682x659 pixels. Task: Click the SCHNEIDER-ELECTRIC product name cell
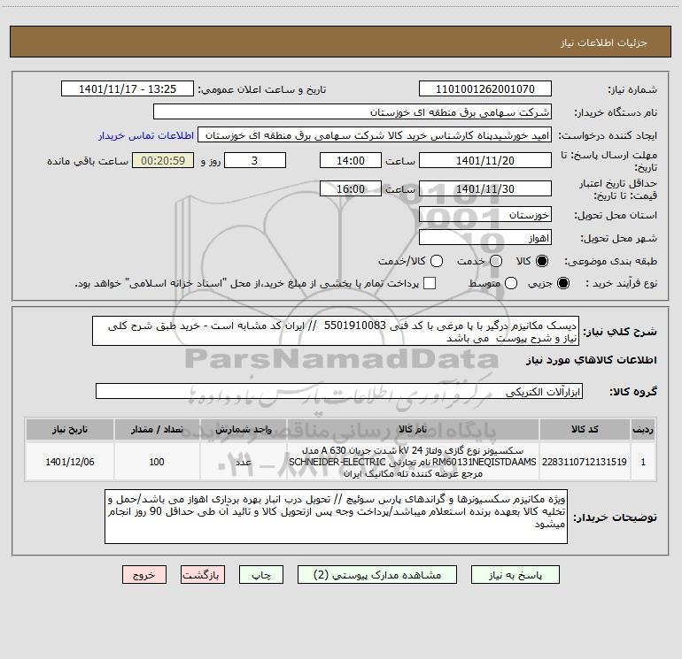[x=413, y=462]
